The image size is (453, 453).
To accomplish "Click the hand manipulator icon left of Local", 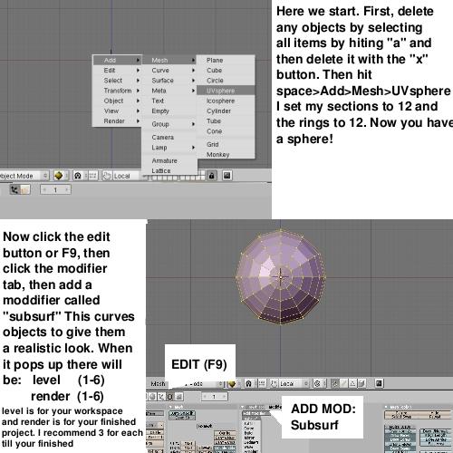I will pyautogui.click(x=107, y=176).
